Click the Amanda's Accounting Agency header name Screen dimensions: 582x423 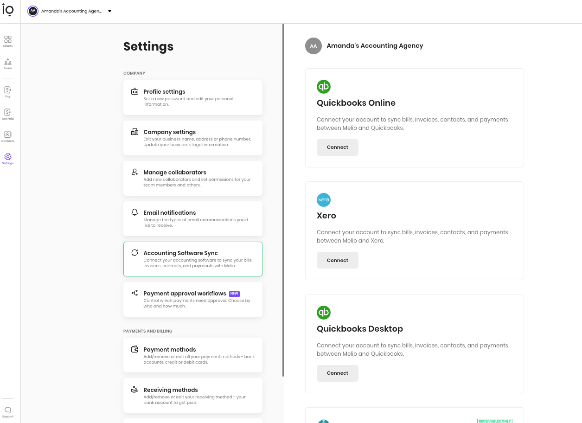pyautogui.click(x=375, y=46)
